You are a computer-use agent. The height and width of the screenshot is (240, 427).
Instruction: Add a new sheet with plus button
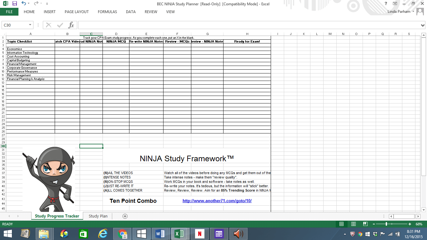pos(125,216)
